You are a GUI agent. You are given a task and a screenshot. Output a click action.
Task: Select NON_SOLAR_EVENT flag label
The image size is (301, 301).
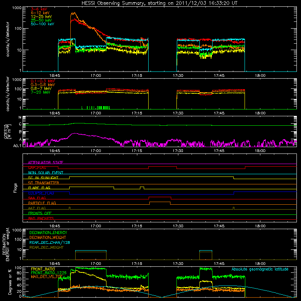point(46,173)
